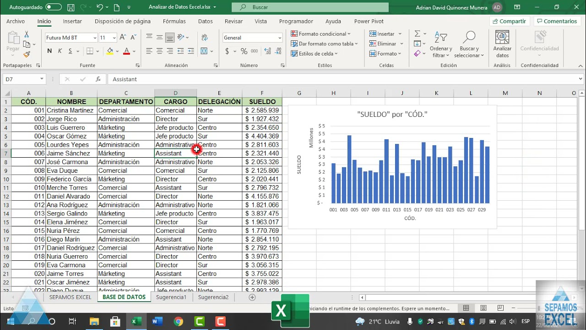Toggle align text left
Image resolution: width=586 pixels, height=330 pixels.
point(149,51)
